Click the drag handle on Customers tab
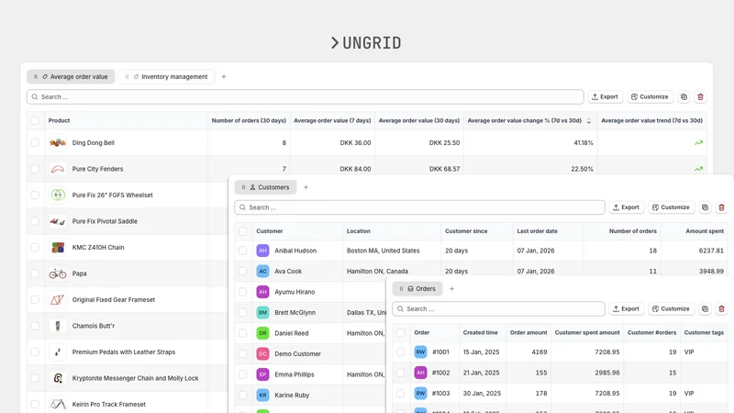This screenshot has width=734, height=413. click(243, 187)
